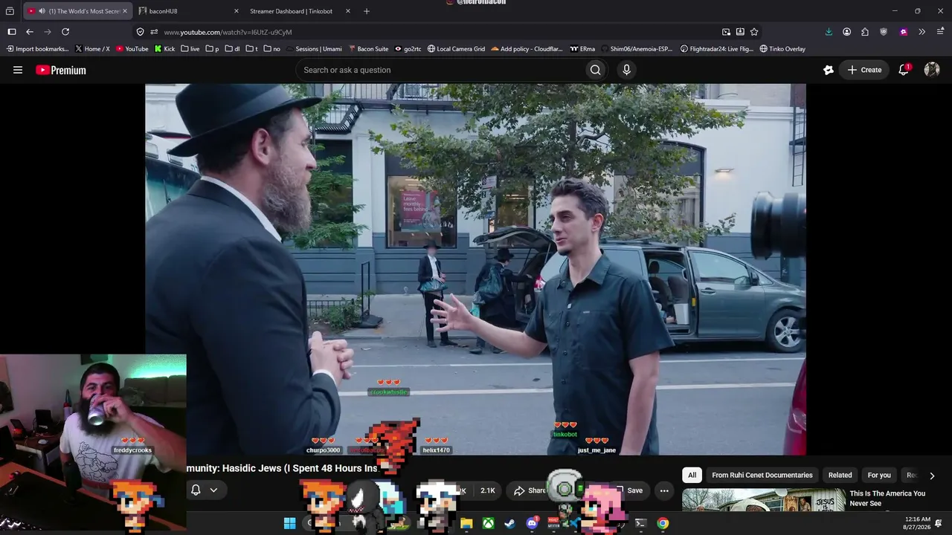
Task: Open the uBlock shield extension icon
Action: 884,32
